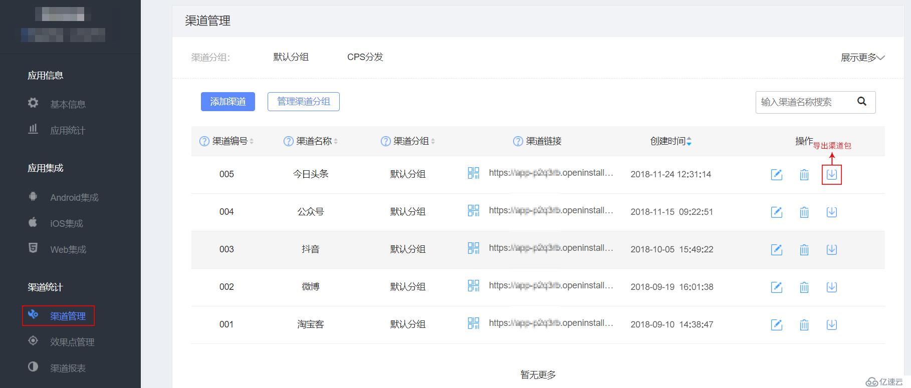Click the 暂无更多 footer text

(538, 374)
